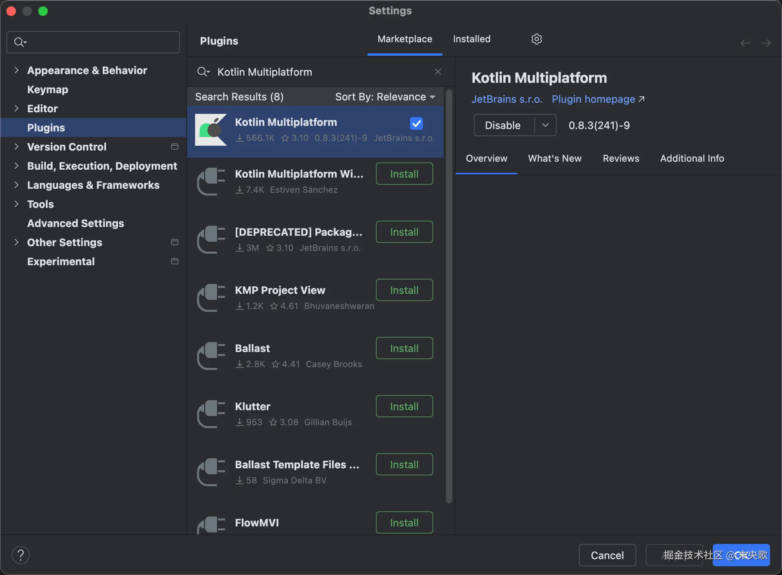Open the Sort By Relevance dropdown
This screenshot has width=782, height=575.
tap(385, 97)
